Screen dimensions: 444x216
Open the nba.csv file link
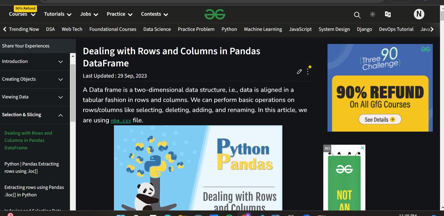[121, 121]
